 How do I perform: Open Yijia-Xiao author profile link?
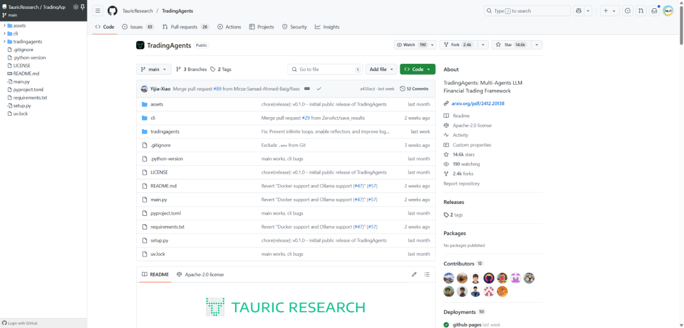click(160, 89)
